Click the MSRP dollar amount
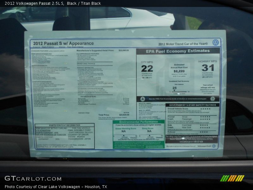 click(x=124, y=50)
